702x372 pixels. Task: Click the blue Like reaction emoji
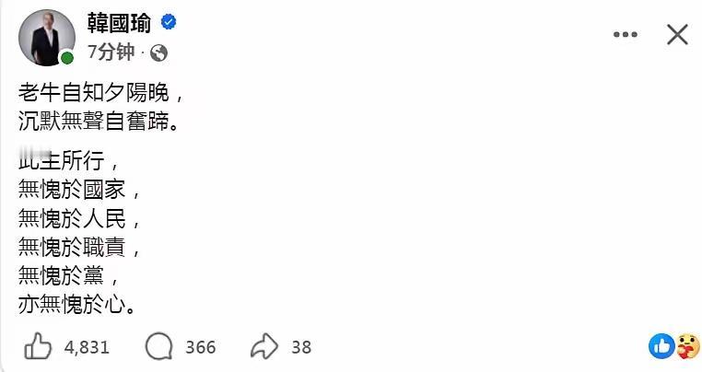tap(661, 346)
